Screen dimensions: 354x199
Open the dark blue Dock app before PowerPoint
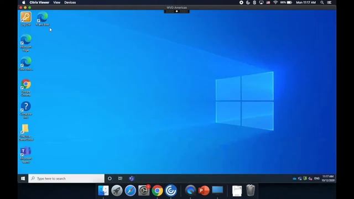190,190
